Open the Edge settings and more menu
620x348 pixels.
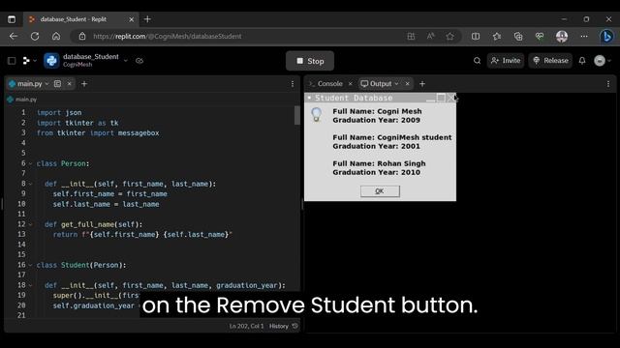click(x=584, y=37)
